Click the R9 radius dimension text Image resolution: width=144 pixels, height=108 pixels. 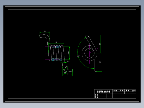[65, 72]
